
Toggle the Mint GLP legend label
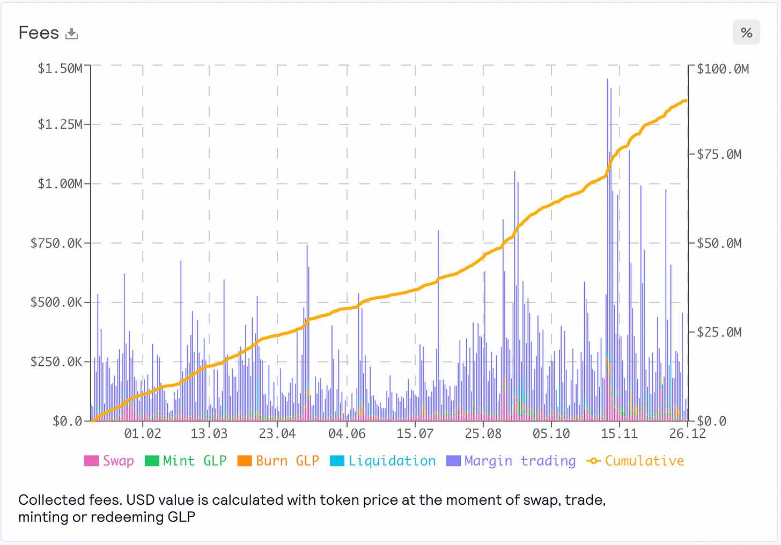[x=195, y=461]
